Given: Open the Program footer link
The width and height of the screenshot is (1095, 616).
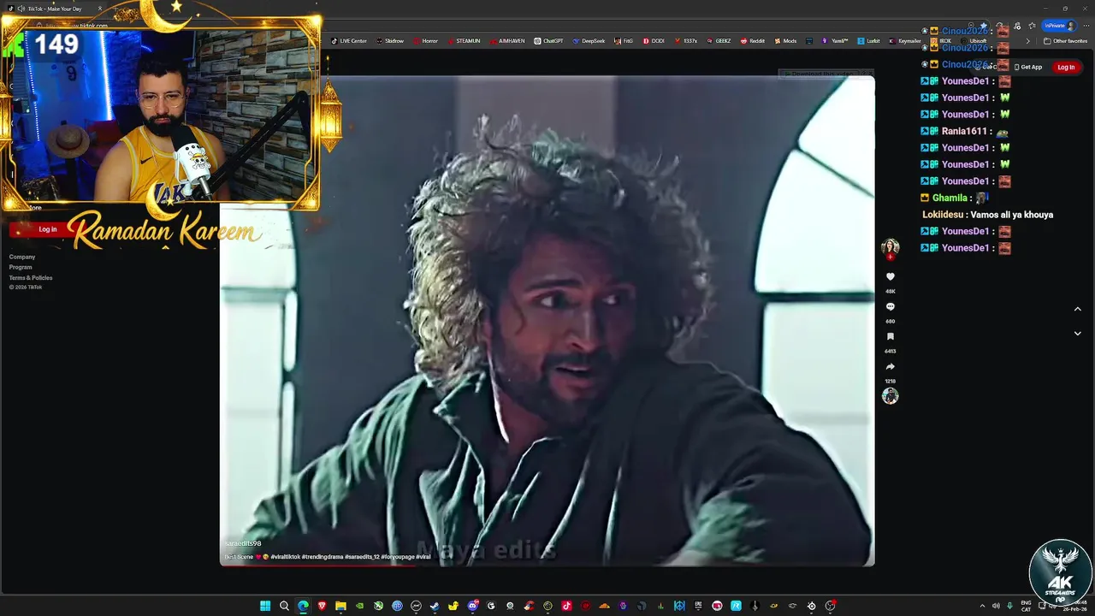Looking at the screenshot, I should 21,267.
